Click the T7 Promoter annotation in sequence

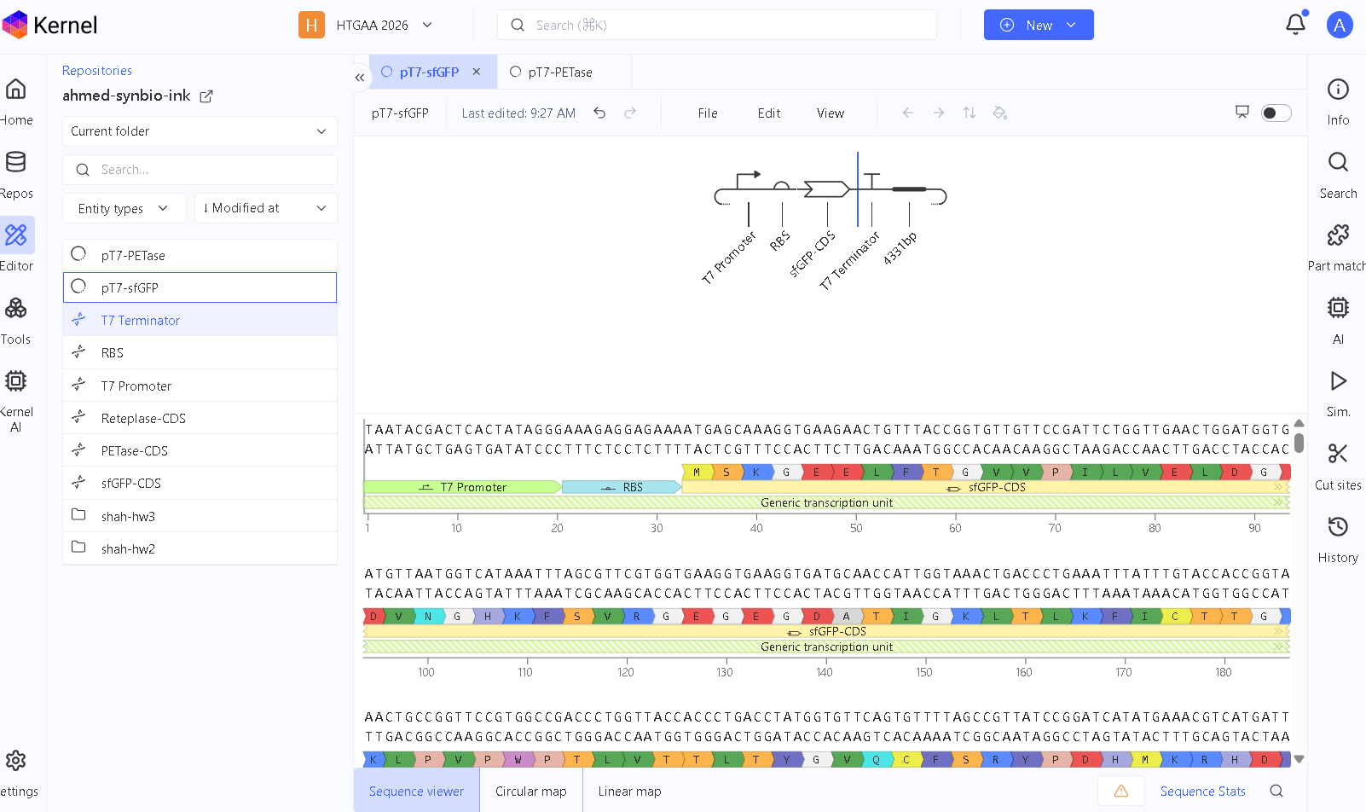[x=462, y=487]
